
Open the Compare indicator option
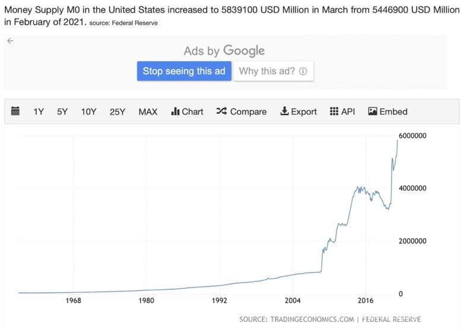[242, 111]
